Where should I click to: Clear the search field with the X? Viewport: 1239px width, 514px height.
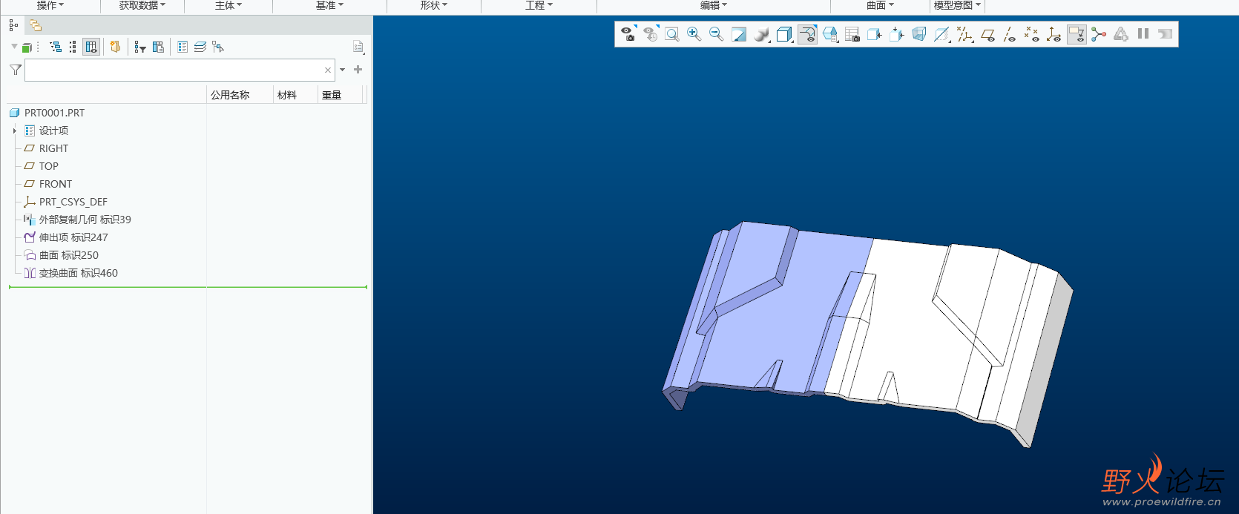(x=328, y=70)
